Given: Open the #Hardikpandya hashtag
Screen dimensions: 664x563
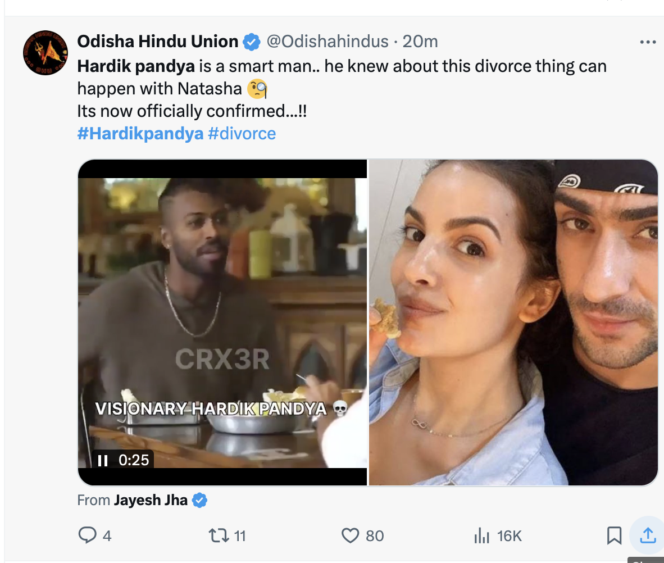Looking at the screenshot, I should point(140,134).
